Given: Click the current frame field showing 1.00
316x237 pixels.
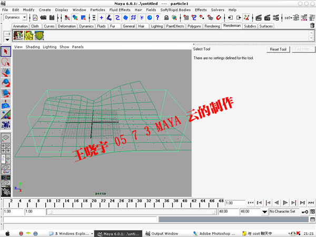Looking at the screenshot, I should click(235, 203).
